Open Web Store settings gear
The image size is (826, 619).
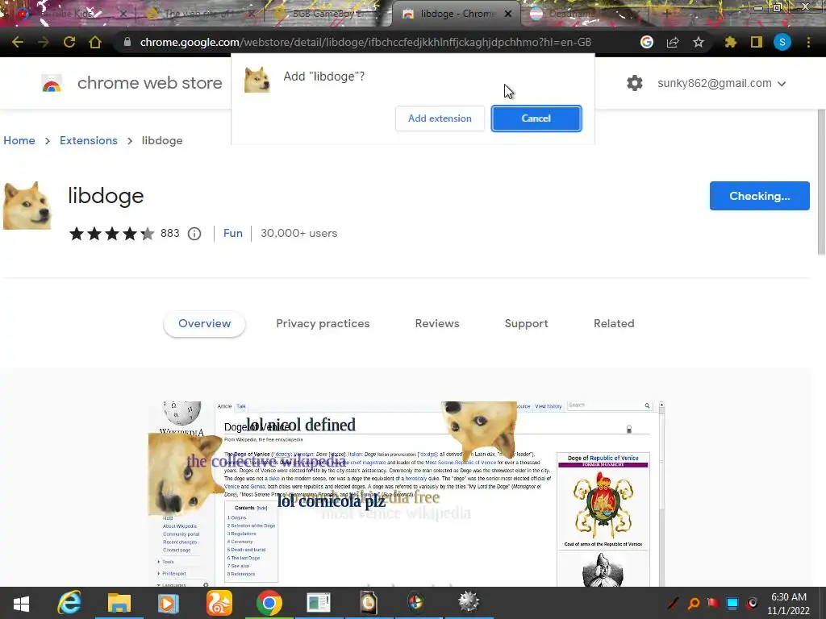click(x=635, y=83)
